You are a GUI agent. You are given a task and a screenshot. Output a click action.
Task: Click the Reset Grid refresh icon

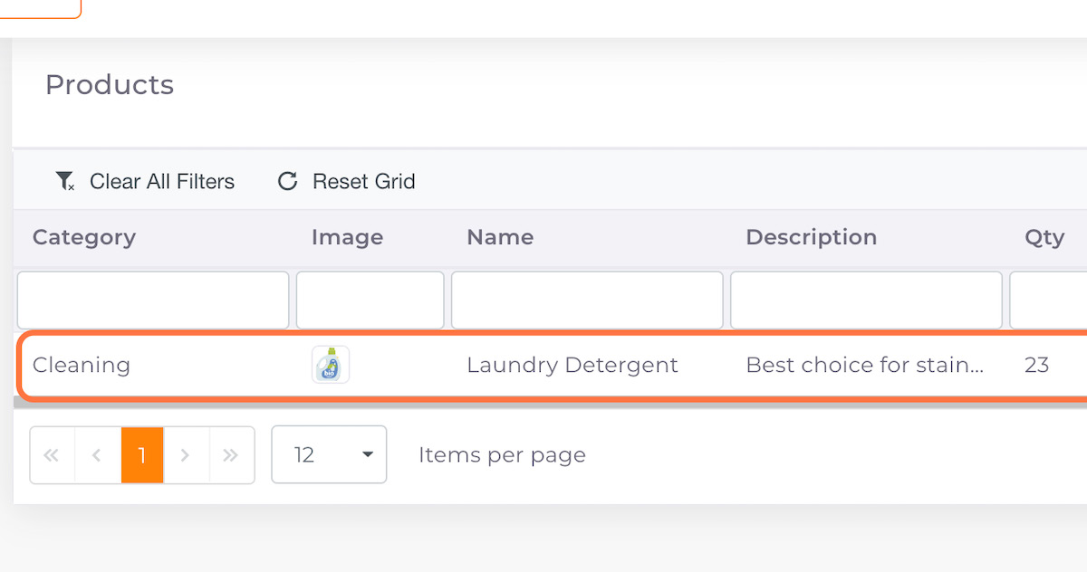pos(288,181)
